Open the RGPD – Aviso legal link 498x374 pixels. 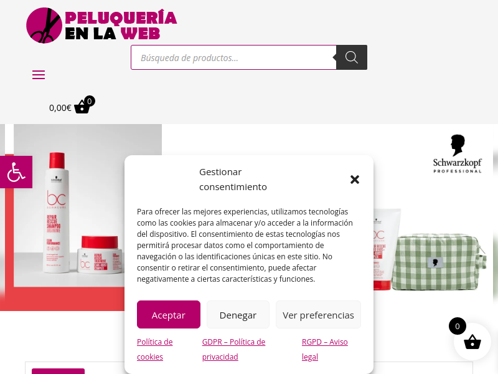click(x=324, y=349)
